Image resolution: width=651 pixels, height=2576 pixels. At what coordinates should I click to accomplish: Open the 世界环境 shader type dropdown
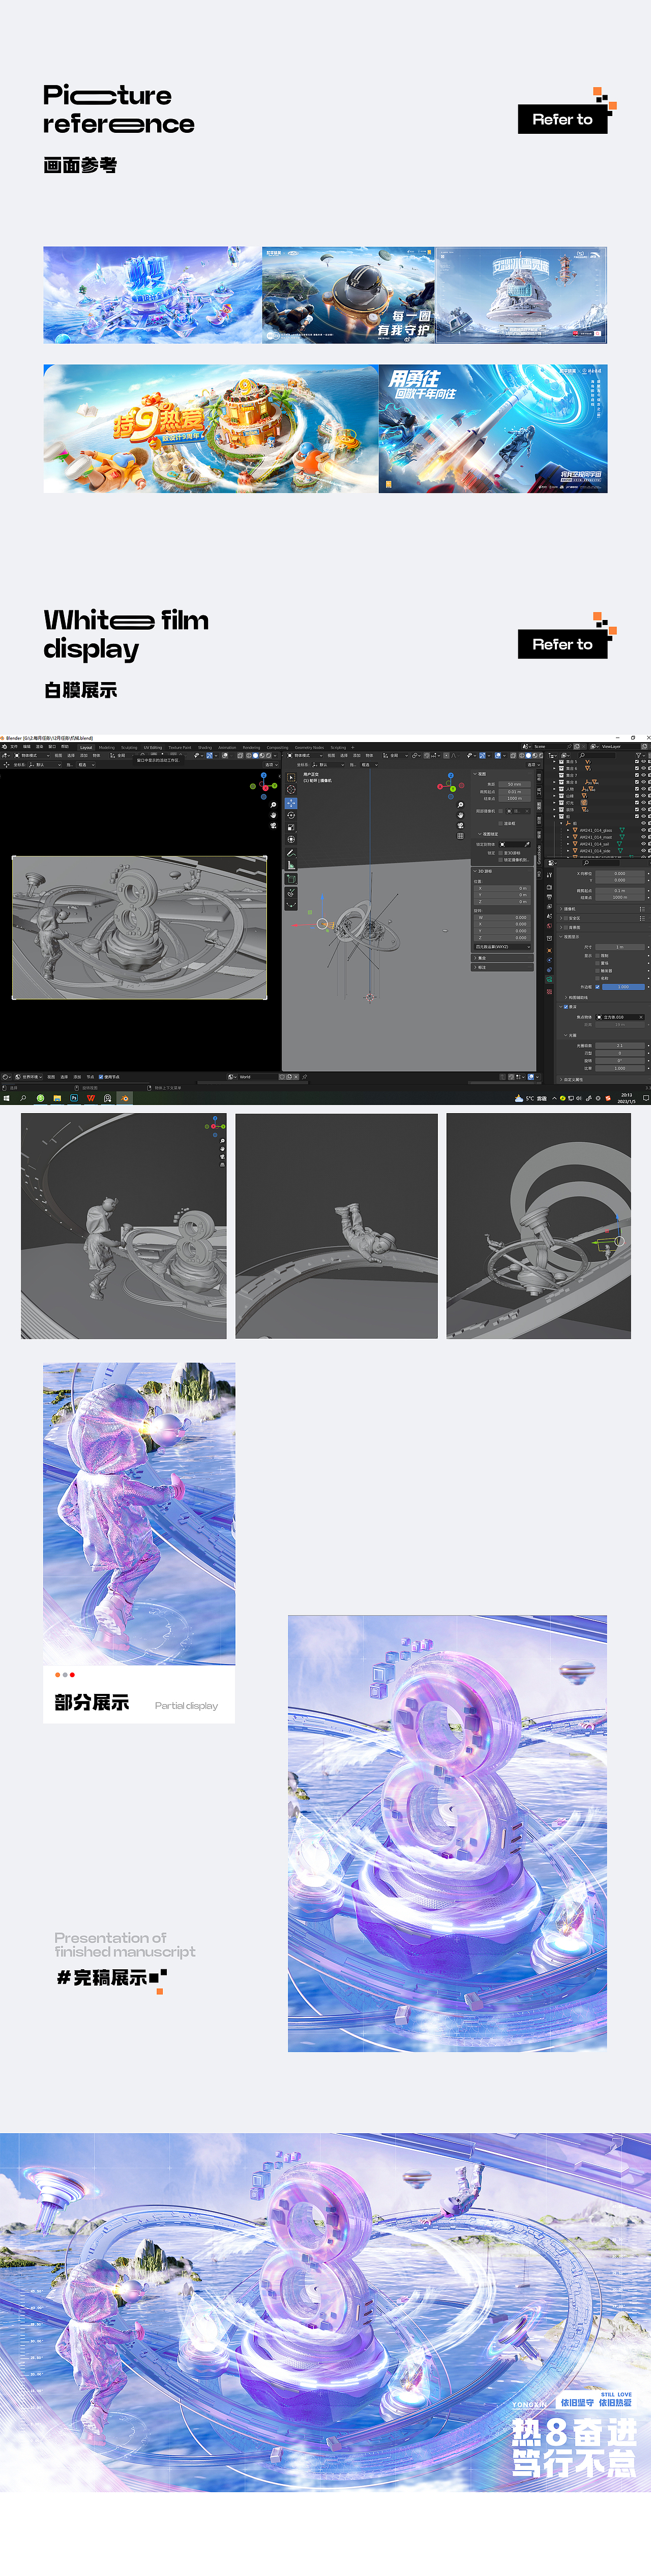29,1077
